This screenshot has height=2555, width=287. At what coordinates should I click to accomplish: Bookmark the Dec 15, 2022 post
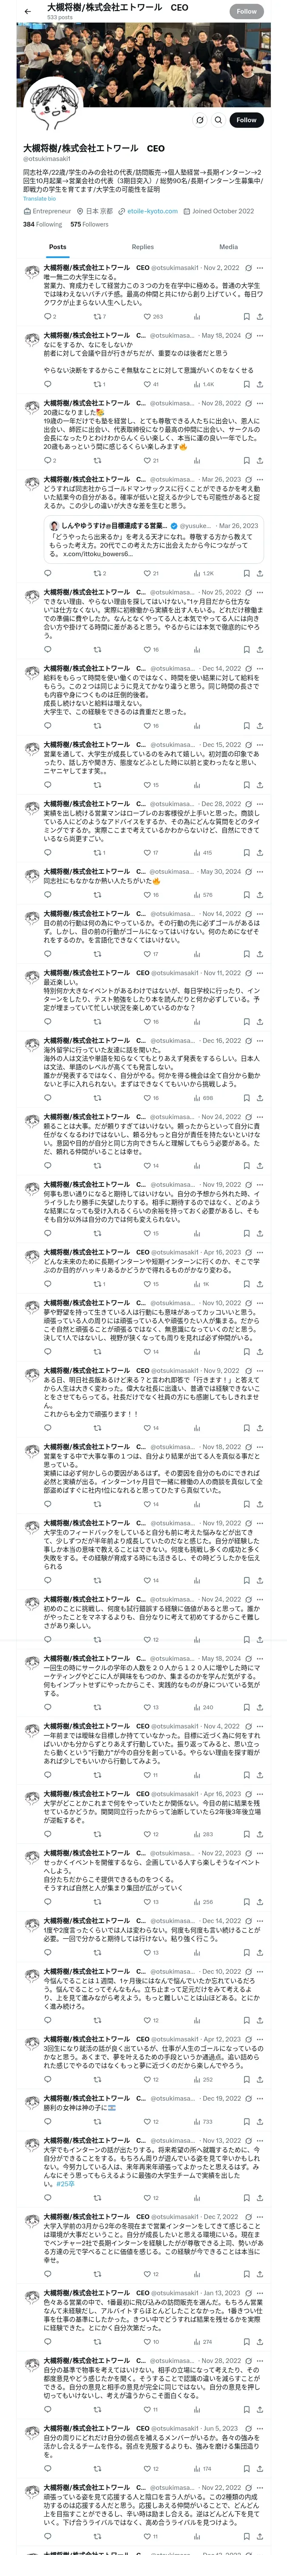247,784
